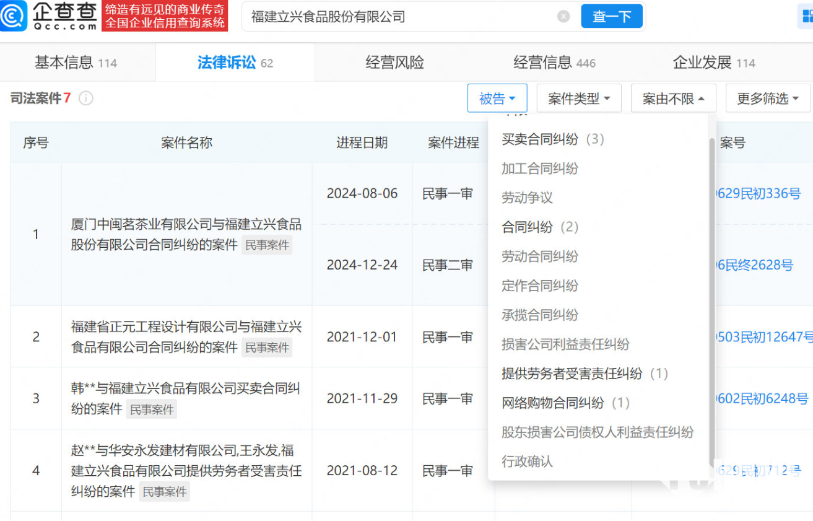813x521 pixels.
Task: Switch to the 基本信息 tab
Action: coord(76,63)
